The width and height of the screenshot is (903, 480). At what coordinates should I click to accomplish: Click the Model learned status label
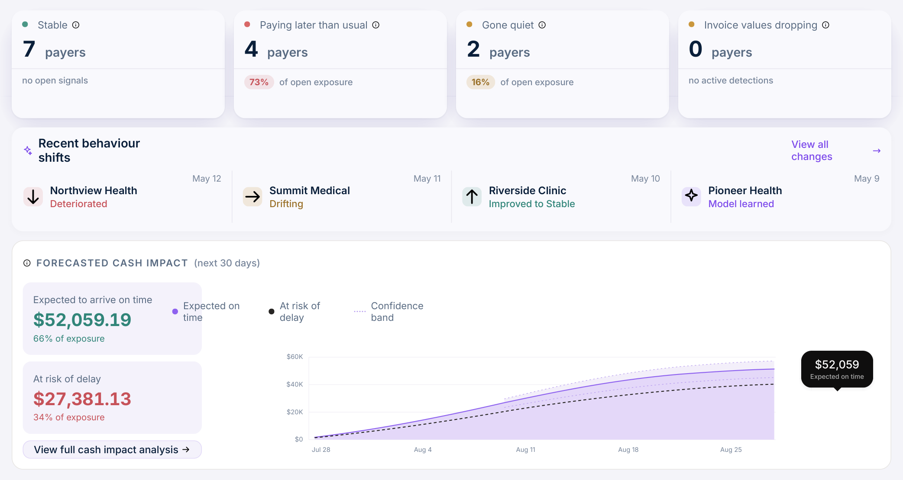pyautogui.click(x=741, y=204)
